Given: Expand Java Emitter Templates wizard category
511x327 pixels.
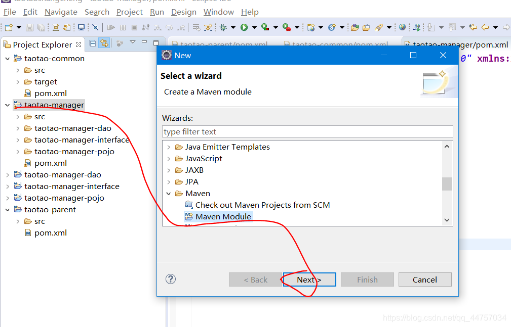Looking at the screenshot, I should tap(169, 147).
